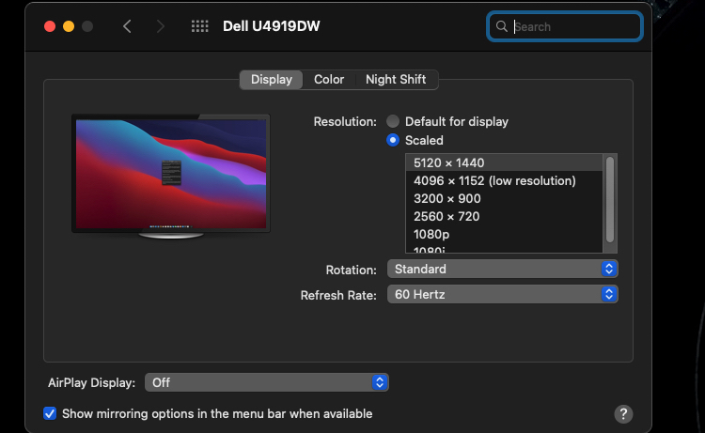Go back with the left chevron arrow

127,26
